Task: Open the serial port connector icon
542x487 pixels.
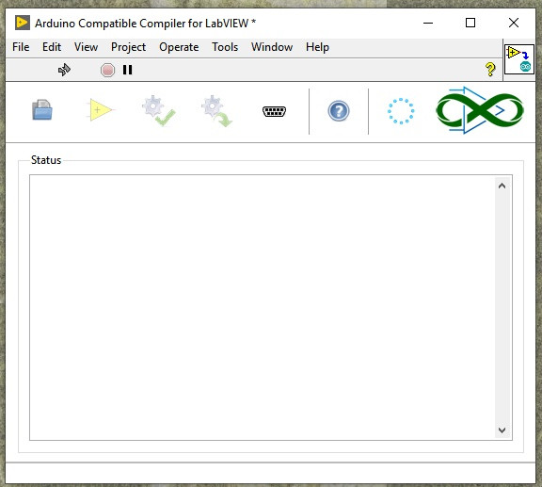Action: pos(274,111)
